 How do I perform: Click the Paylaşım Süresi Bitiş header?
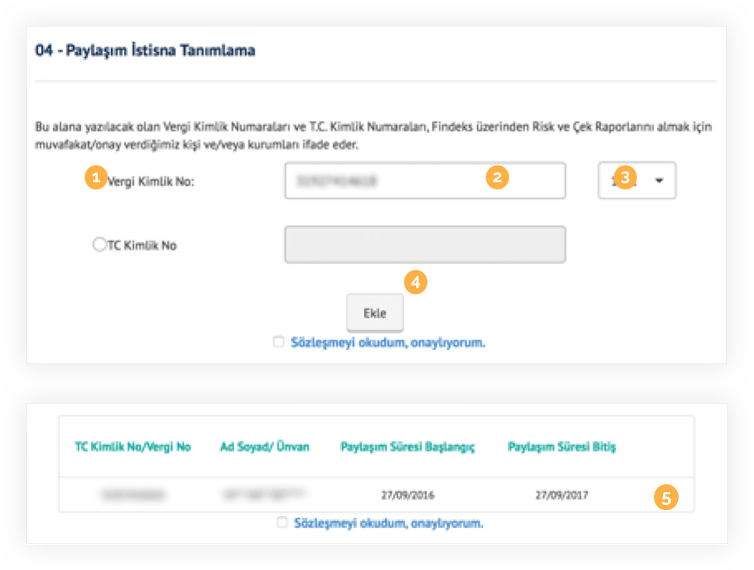[x=562, y=447]
